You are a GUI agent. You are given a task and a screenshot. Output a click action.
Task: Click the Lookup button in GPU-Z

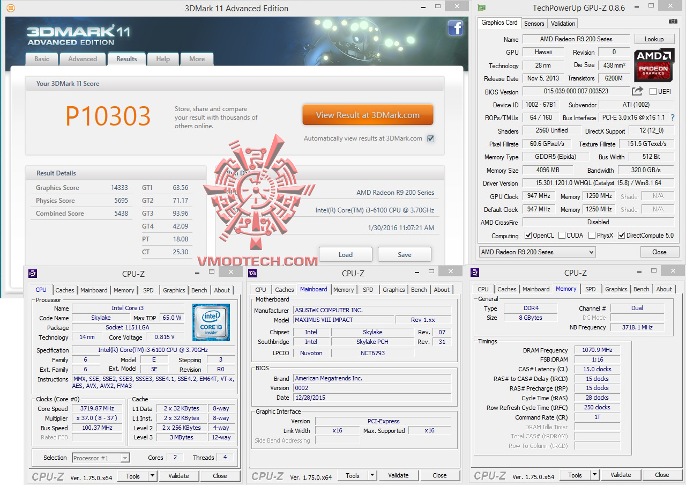pyautogui.click(x=654, y=39)
